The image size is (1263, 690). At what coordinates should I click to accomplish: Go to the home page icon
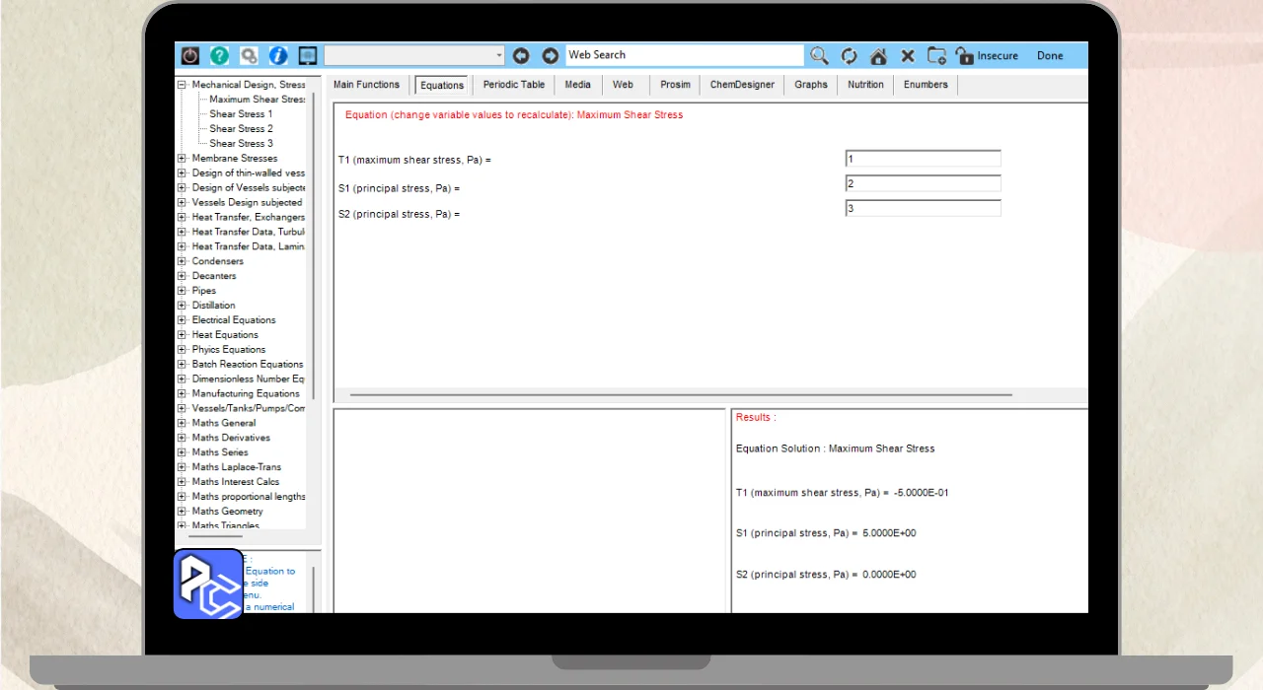point(878,56)
